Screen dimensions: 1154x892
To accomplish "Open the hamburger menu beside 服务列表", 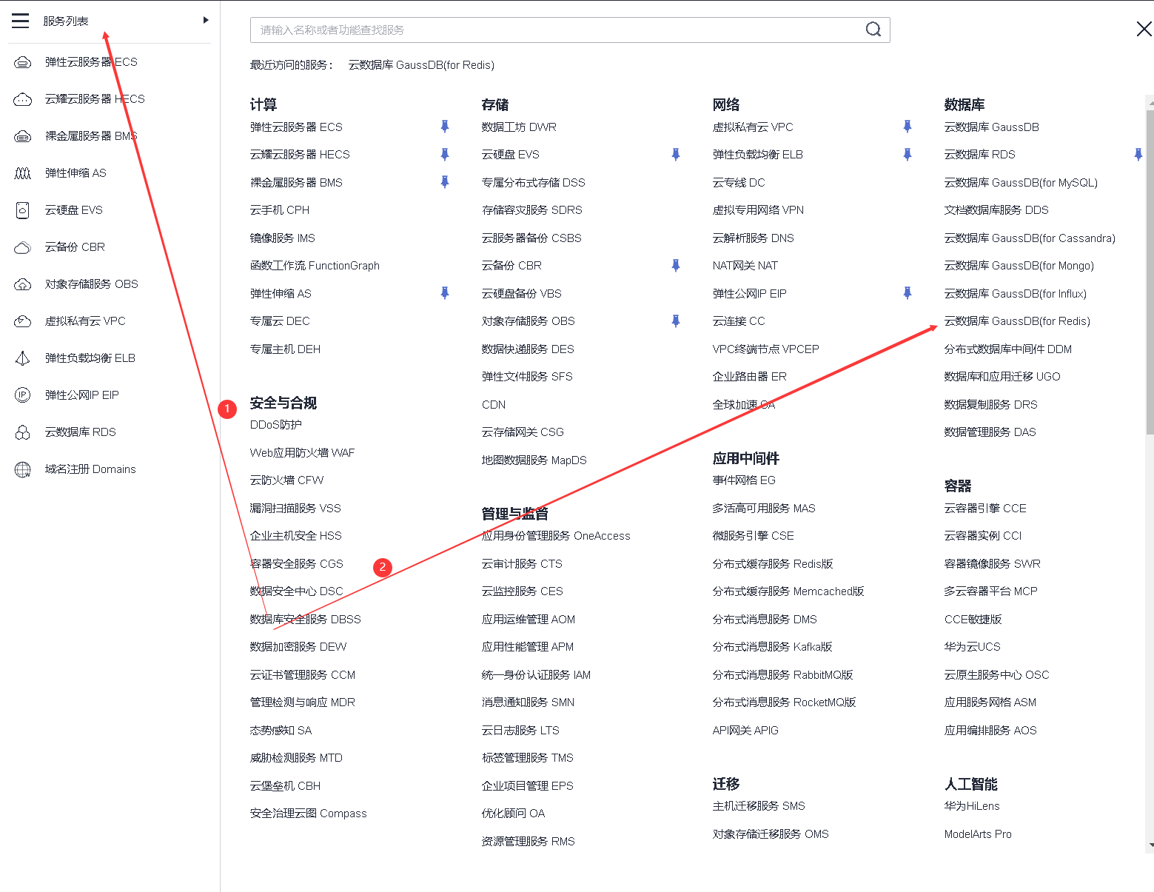I will point(21,21).
